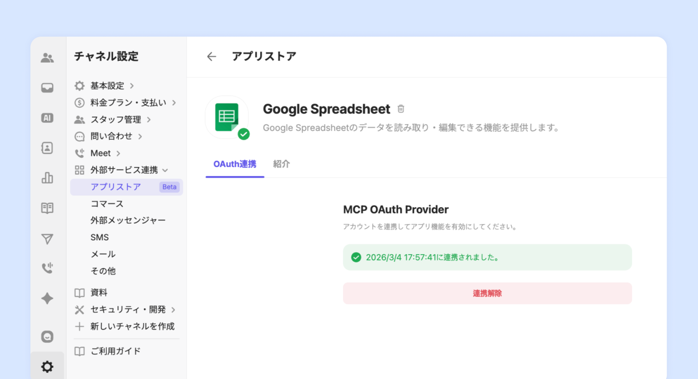Open Meet label in the sidebar
The height and width of the screenshot is (379, 698).
tap(101, 153)
